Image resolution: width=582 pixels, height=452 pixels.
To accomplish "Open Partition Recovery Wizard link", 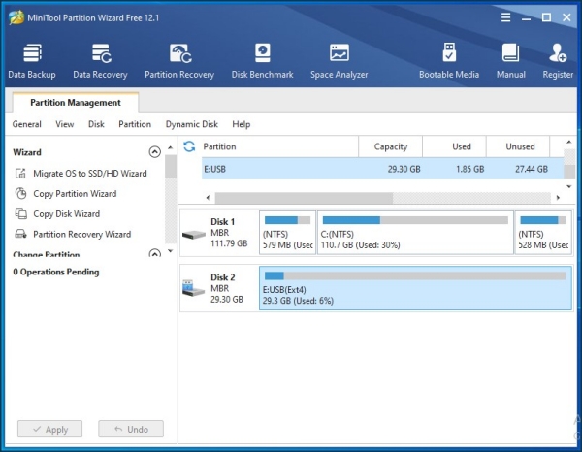I will click(x=82, y=234).
